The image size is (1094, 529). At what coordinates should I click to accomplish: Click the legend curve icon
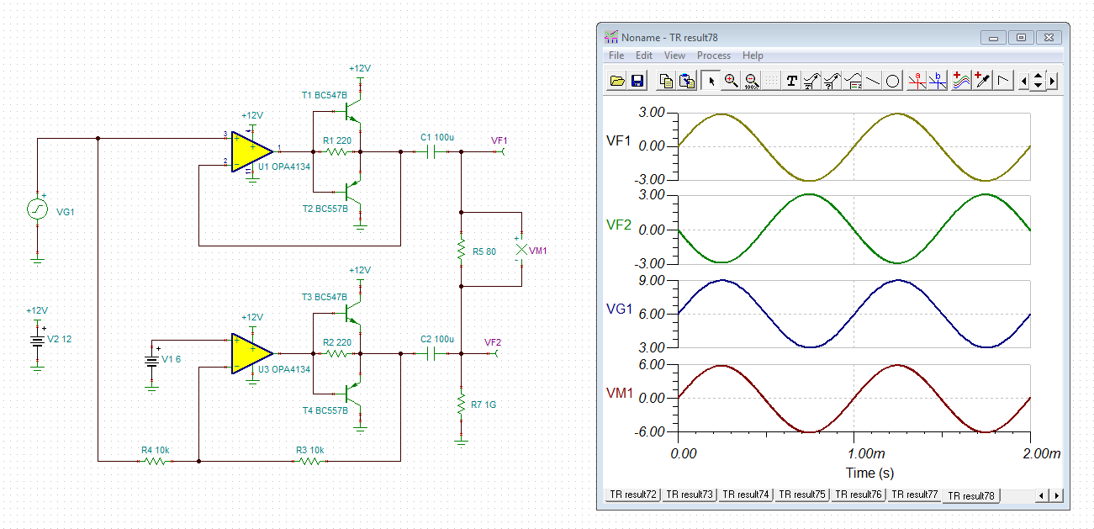(853, 81)
